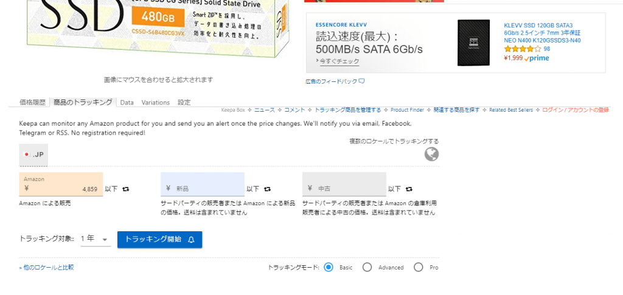623x295 pixels.
Task: Select Pro tracking mode
Action: coord(419,267)
